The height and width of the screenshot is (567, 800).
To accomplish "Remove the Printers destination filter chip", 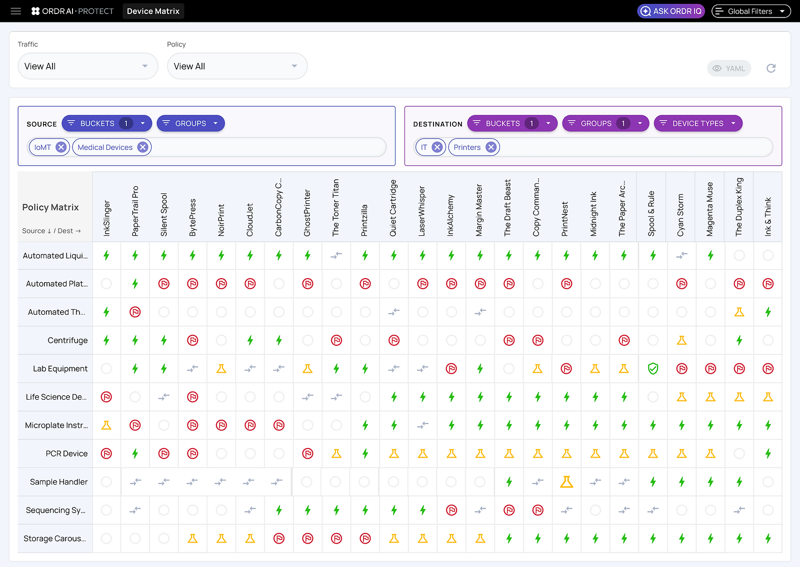I will tap(491, 147).
